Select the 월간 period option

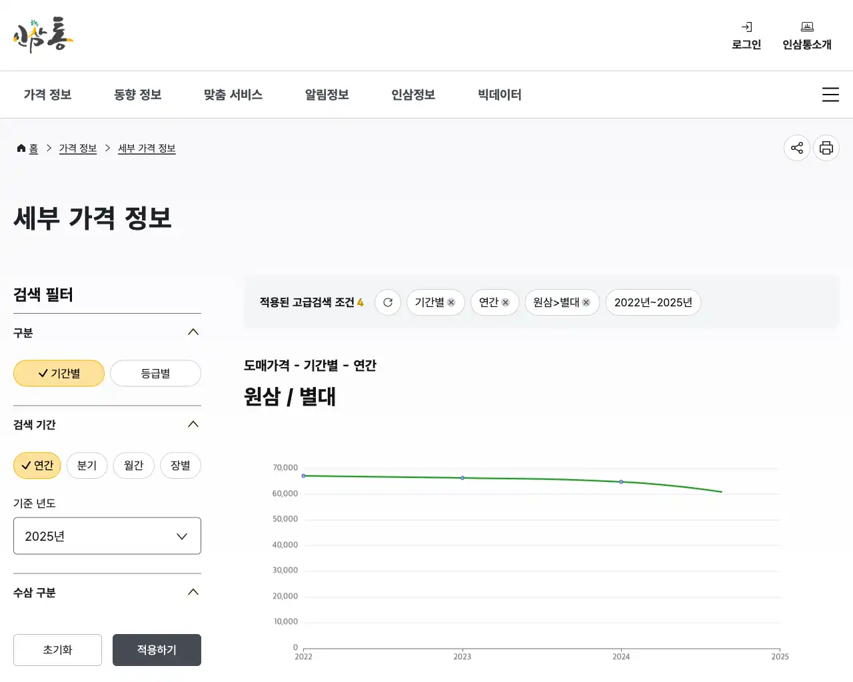click(x=133, y=466)
